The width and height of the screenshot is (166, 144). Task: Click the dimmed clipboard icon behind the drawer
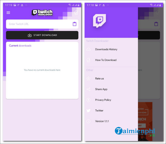click(156, 24)
